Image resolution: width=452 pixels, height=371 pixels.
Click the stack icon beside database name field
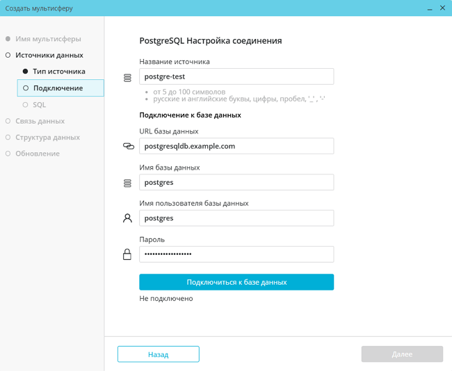[x=127, y=183]
